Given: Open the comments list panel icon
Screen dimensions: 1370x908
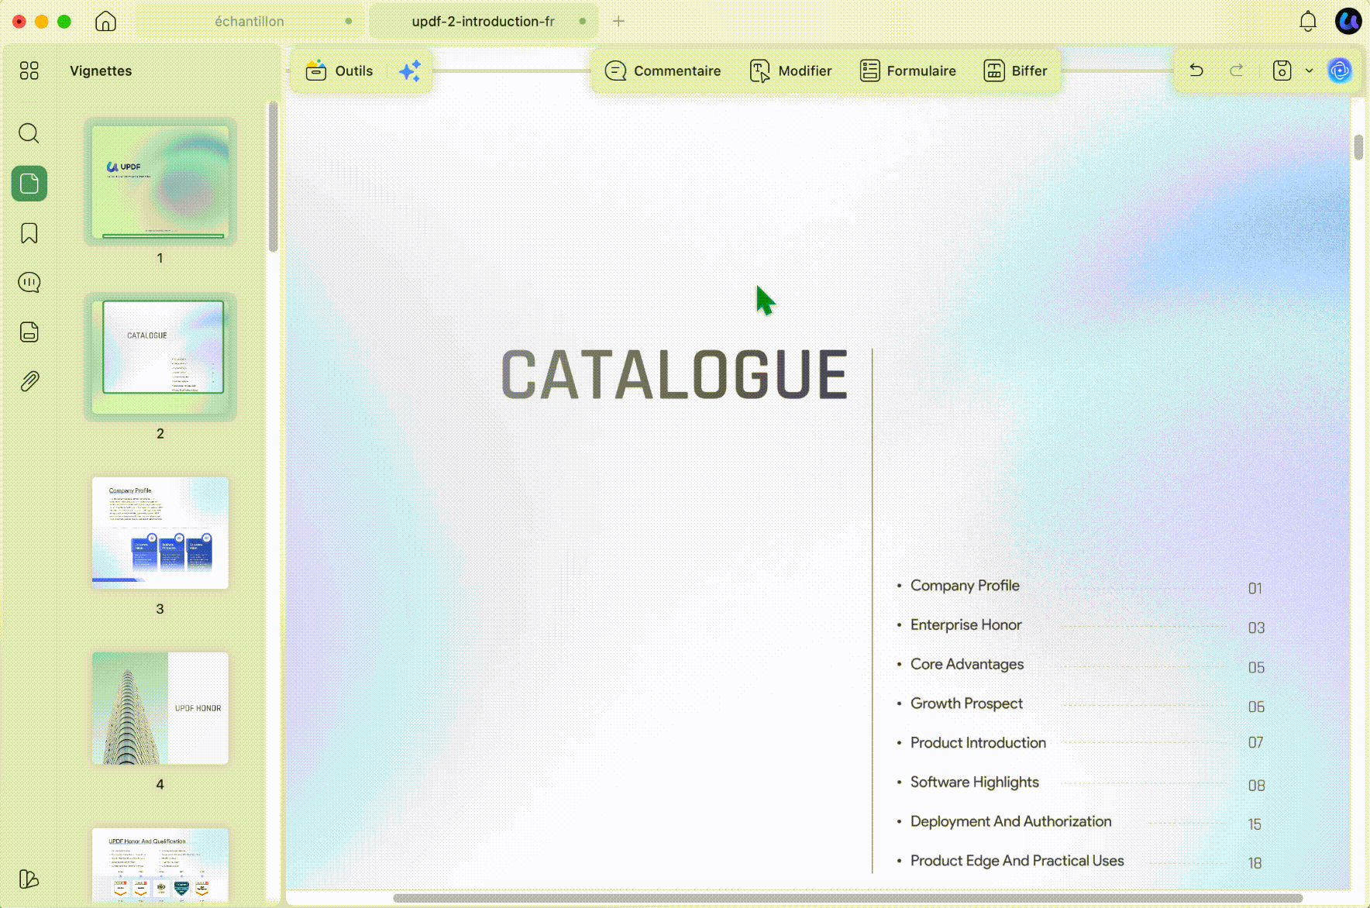Looking at the screenshot, I should pos(29,282).
